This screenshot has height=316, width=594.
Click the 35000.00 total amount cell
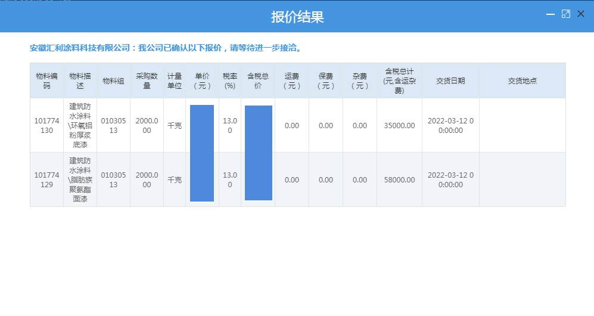pos(399,126)
